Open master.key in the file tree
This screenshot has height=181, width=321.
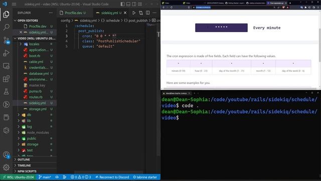pyautogui.click(x=37, y=85)
